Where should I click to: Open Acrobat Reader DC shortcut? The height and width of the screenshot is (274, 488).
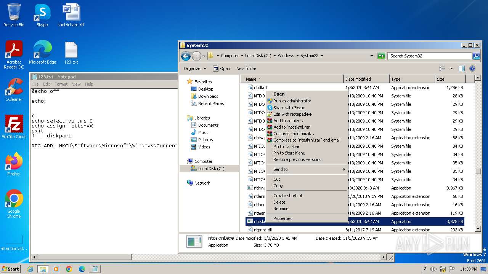click(14, 55)
